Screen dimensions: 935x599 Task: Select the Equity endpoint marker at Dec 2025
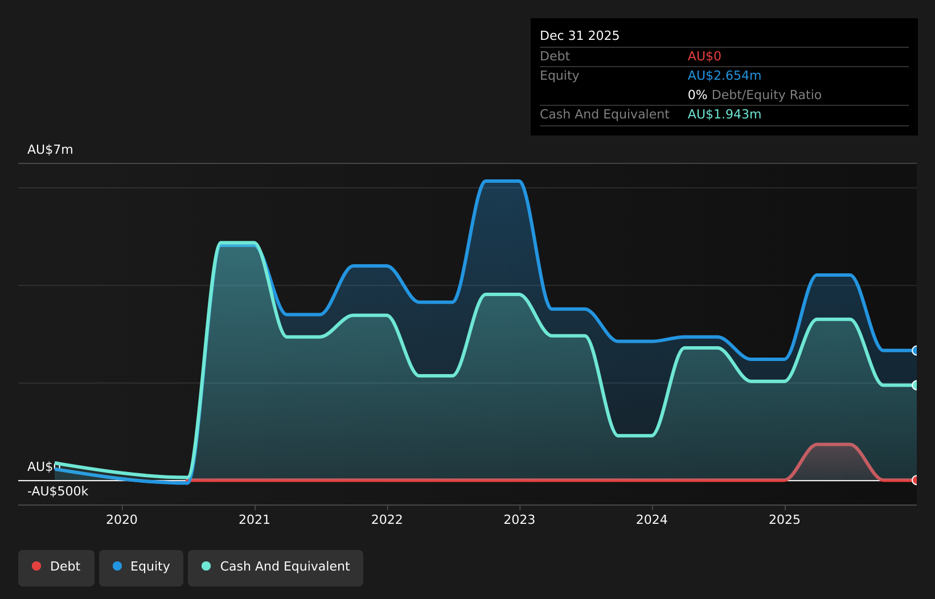click(x=916, y=350)
